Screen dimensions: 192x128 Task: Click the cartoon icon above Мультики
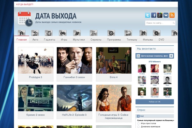tap(77, 33)
